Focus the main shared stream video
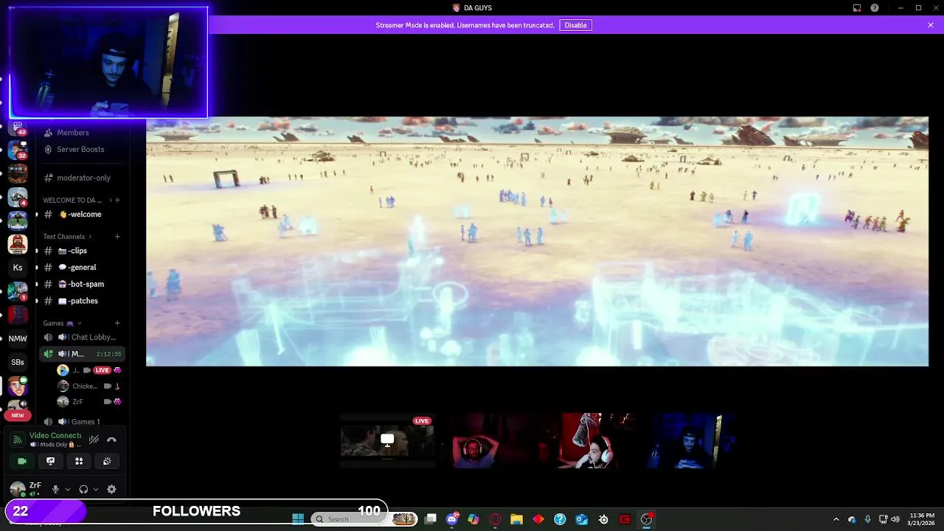 tap(537, 241)
